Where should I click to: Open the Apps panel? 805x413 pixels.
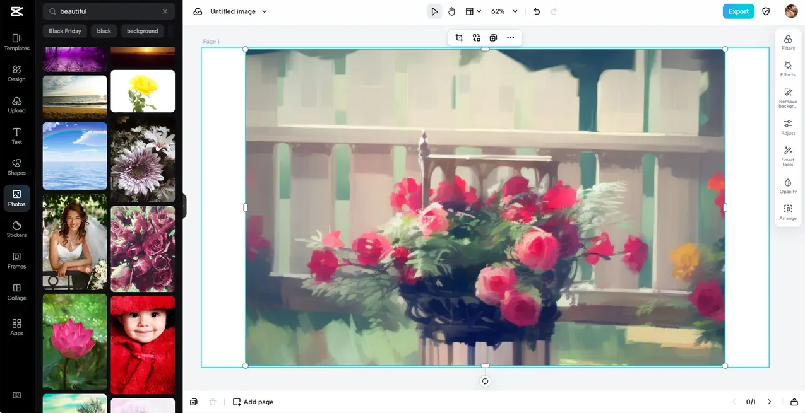coord(16,327)
